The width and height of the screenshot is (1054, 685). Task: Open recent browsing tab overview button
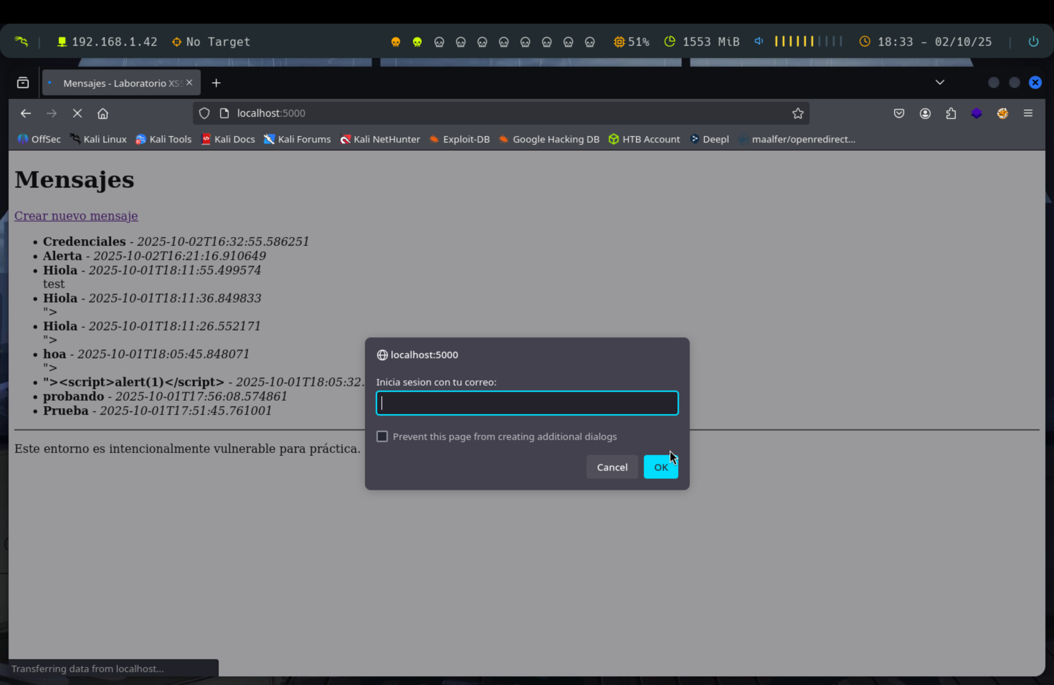click(x=23, y=83)
